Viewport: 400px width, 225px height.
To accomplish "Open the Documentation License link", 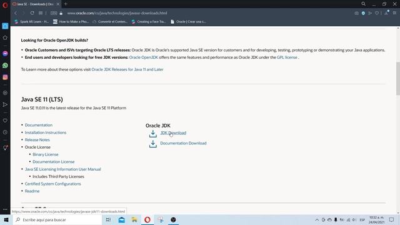I will coord(54,162).
